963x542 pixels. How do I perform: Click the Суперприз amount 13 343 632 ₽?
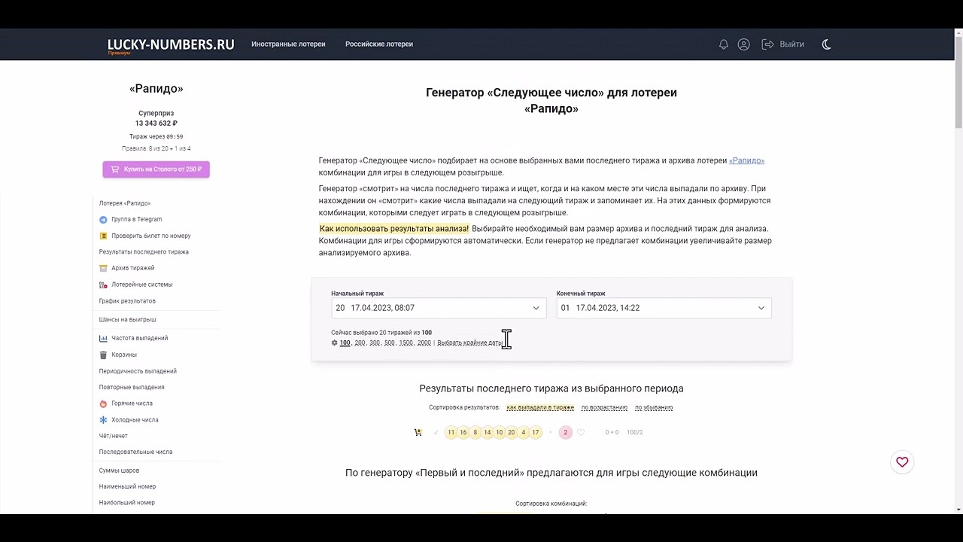(x=156, y=123)
